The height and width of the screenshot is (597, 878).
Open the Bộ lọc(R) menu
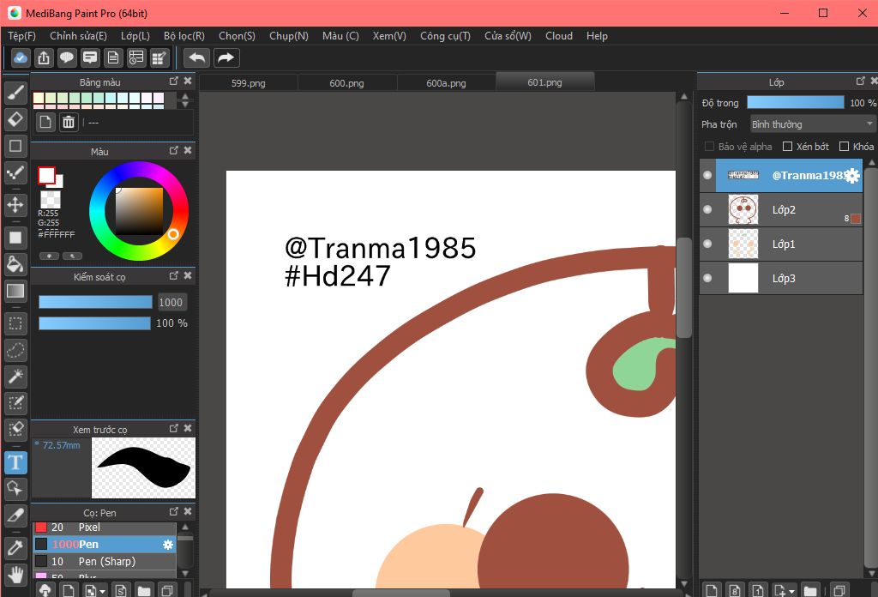point(184,36)
